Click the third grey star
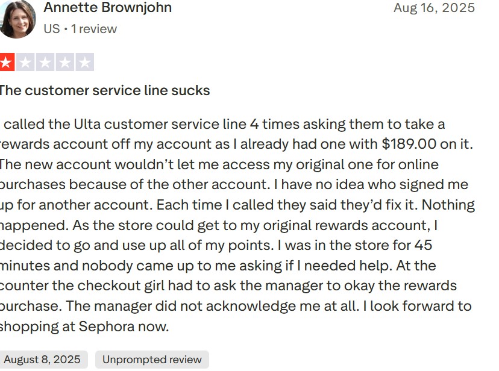This screenshot has width=499, height=371. [46, 62]
